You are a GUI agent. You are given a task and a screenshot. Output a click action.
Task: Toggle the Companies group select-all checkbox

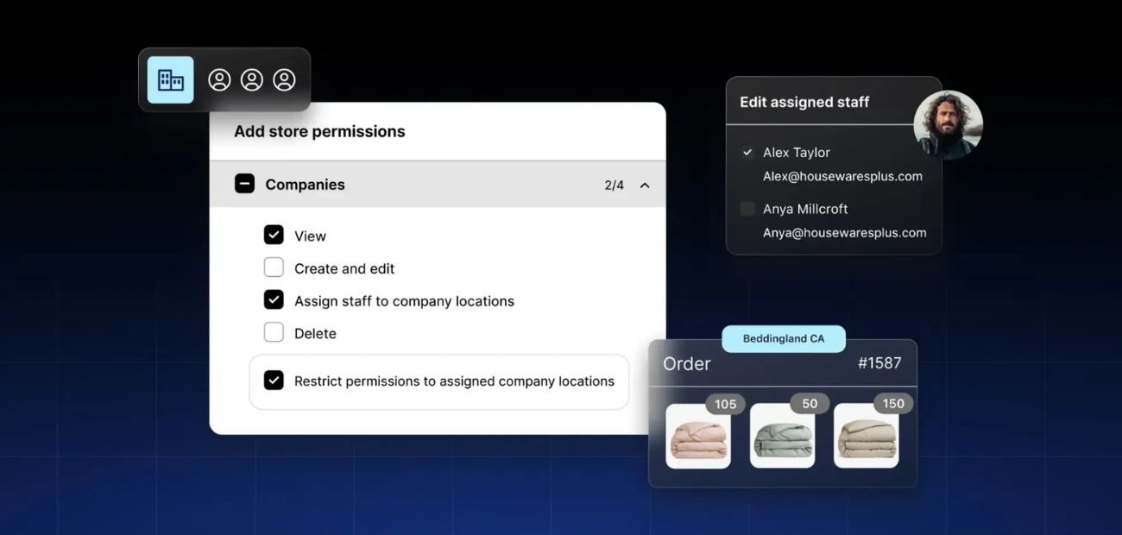point(244,184)
